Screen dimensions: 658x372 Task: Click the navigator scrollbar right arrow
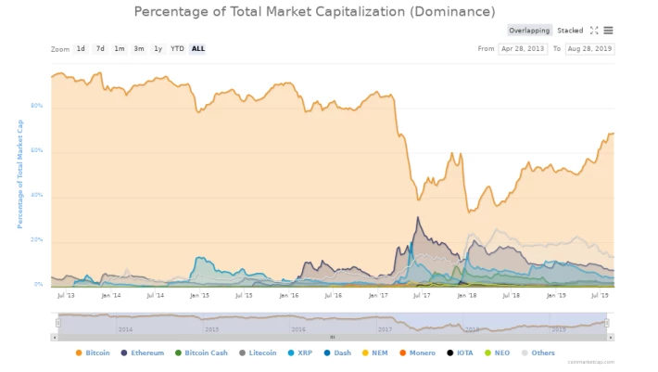coord(611,337)
